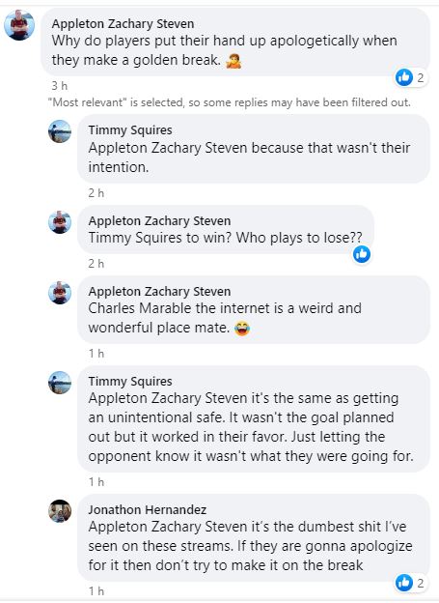439x603 pixels.
Task: Click Appleton's avatar beside "Who plays to lose" reply
Action: [x=60, y=222]
